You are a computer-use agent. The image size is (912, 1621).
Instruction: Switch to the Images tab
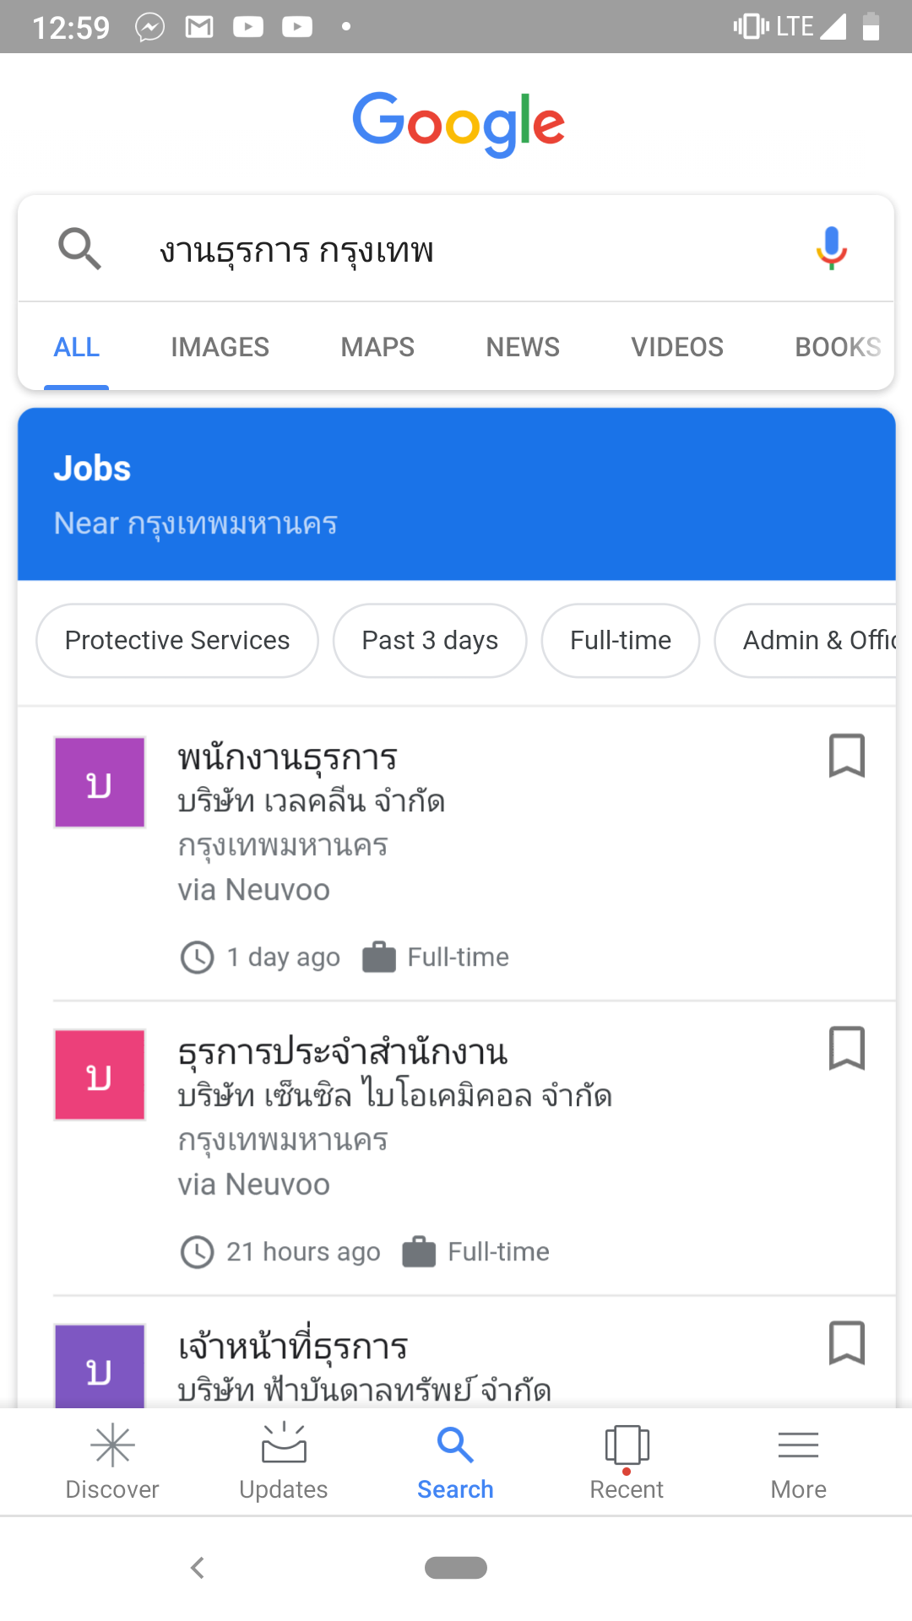click(220, 347)
